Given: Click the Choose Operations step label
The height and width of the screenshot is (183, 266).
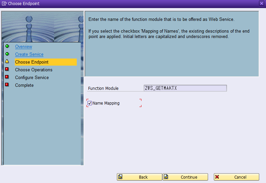Looking at the screenshot, I should pos(34,70).
